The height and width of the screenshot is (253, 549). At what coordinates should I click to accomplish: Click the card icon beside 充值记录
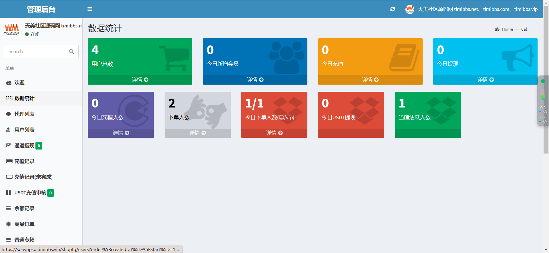coord(9,161)
